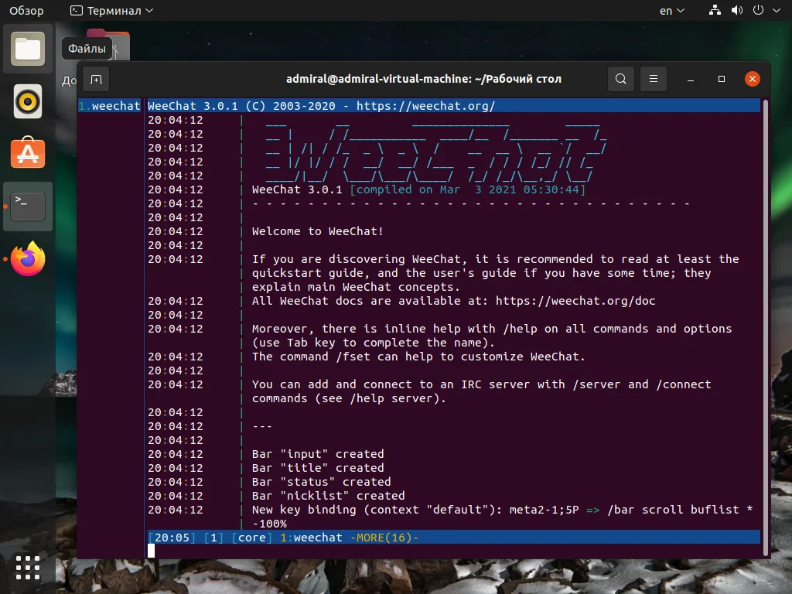
Task: Minimize the terminal window
Action: [x=691, y=80]
